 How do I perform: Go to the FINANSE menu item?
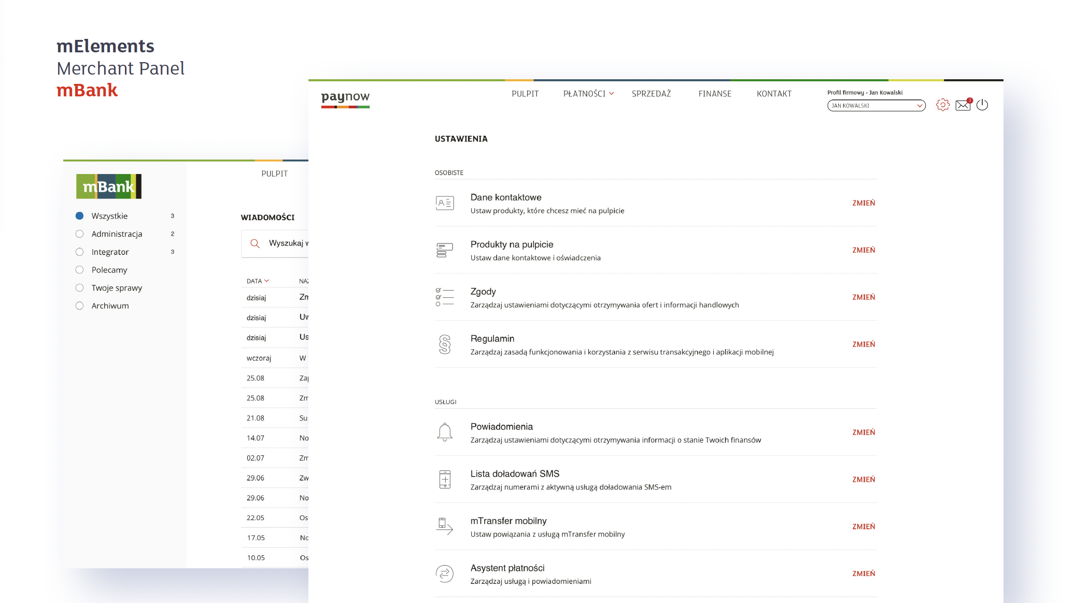[x=715, y=94]
